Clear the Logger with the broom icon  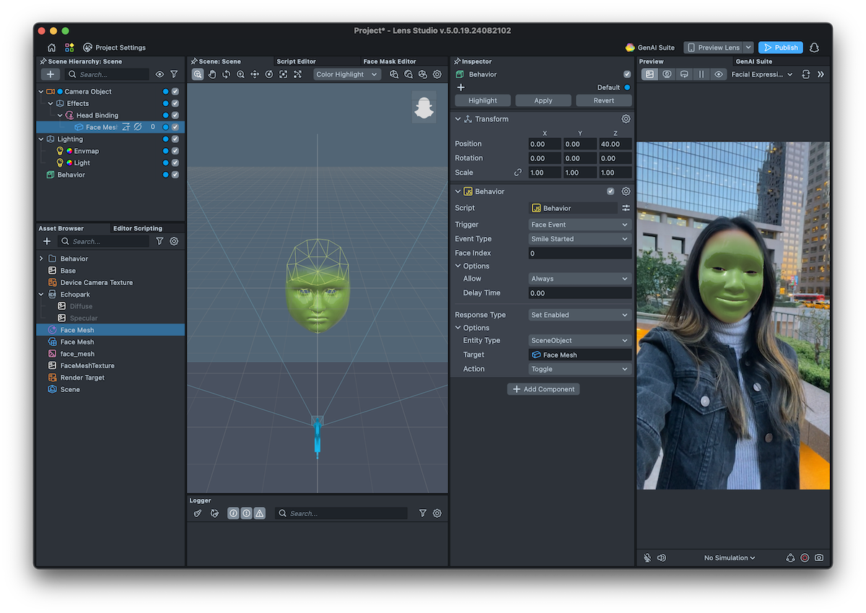pyautogui.click(x=198, y=513)
